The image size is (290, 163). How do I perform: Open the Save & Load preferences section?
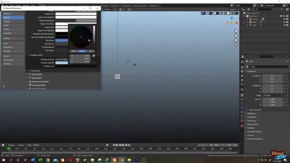click(13, 60)
